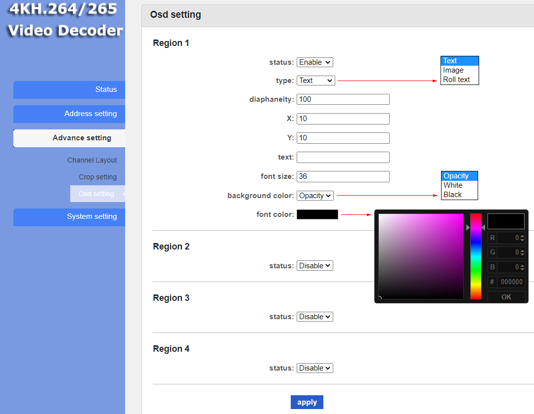This screenshot has width=534, height=414.
Task: Open Region 1 status dropdown
Action: coord(314,62)
